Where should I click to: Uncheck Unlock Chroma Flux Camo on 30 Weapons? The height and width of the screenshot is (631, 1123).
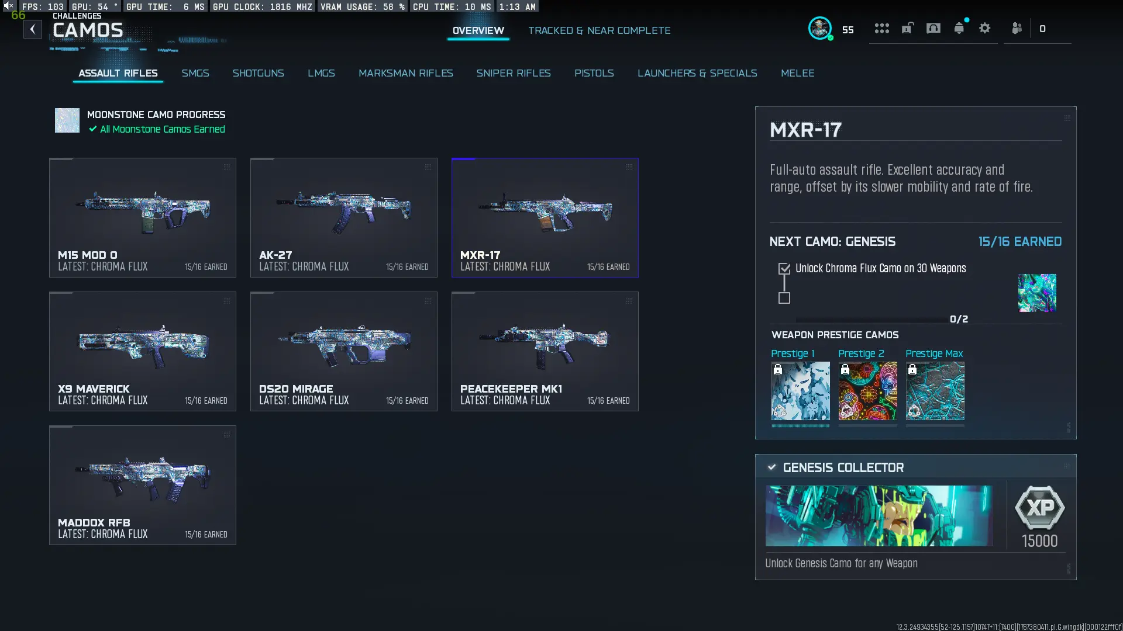coord(784,268)
